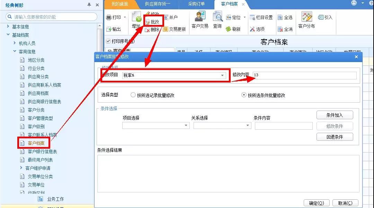
Task: Click the 条件加入 button
Action: (335, 115)
